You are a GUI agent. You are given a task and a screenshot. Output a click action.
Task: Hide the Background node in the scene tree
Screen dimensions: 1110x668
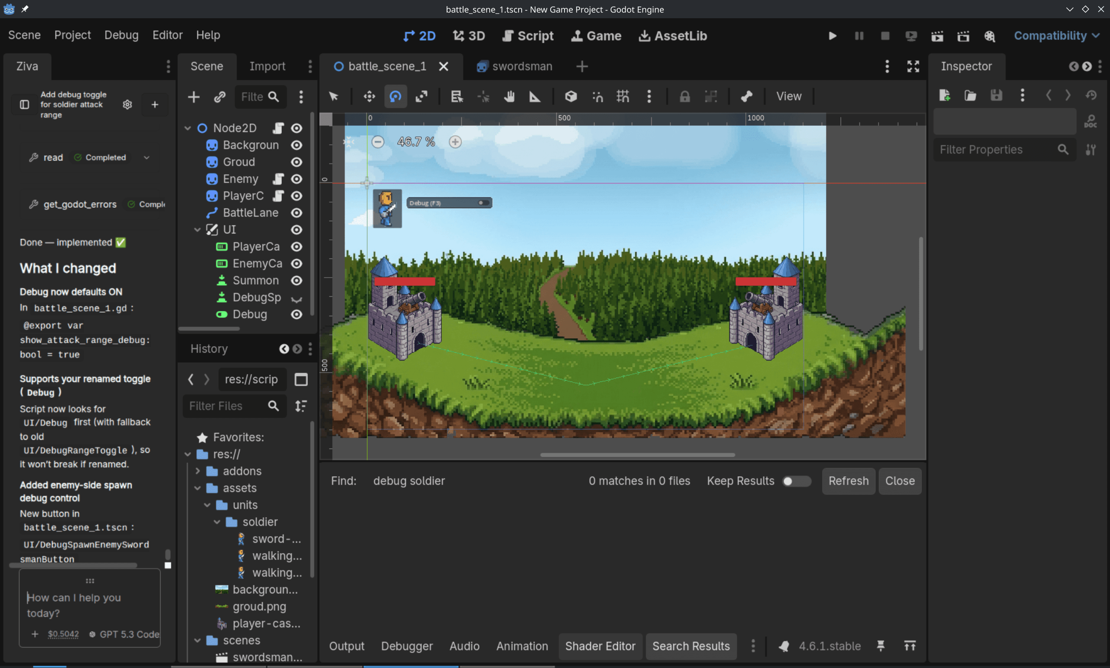point(297,145)
